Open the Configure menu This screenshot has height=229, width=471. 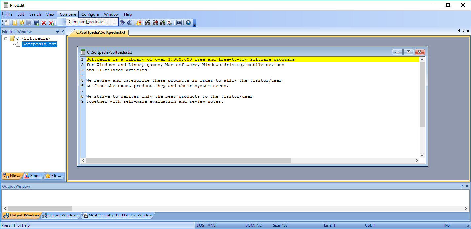click(x=90, y=14)
